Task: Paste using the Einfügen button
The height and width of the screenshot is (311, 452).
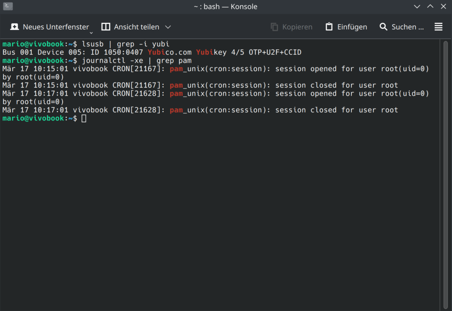Action: pos(346,27)
